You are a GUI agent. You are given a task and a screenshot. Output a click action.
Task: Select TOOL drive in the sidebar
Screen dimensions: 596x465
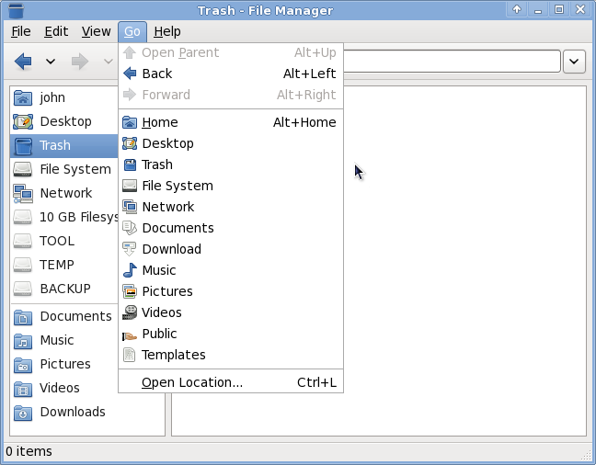(x=56, y=241)
